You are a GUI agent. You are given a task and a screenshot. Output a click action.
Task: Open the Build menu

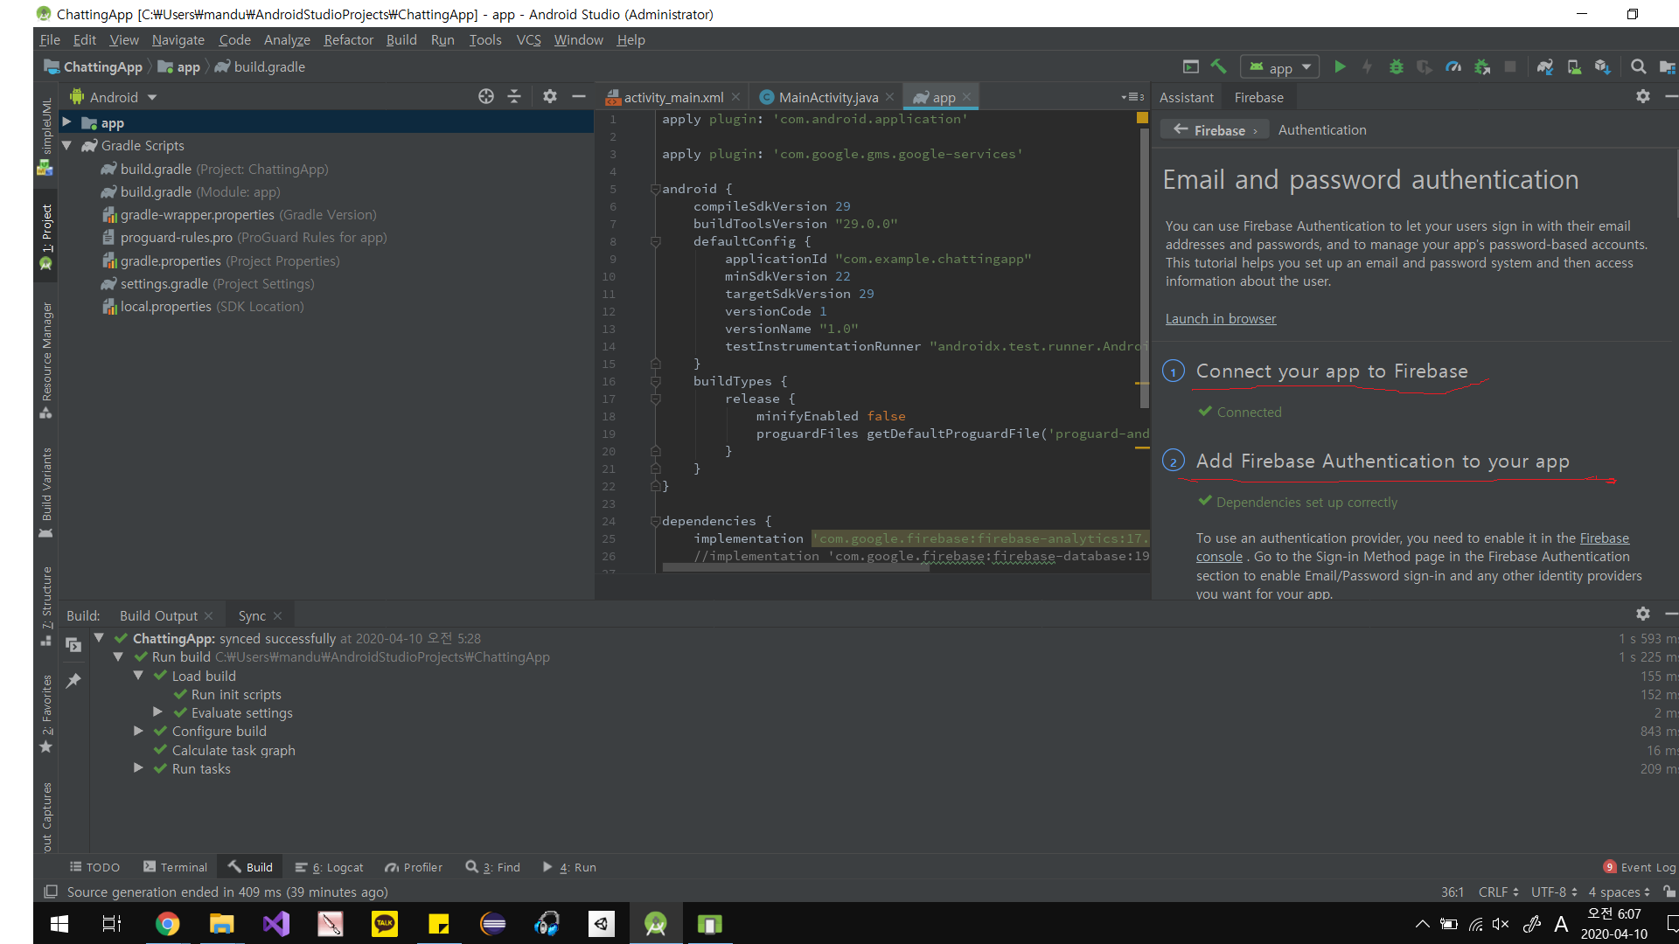point(401,39)
